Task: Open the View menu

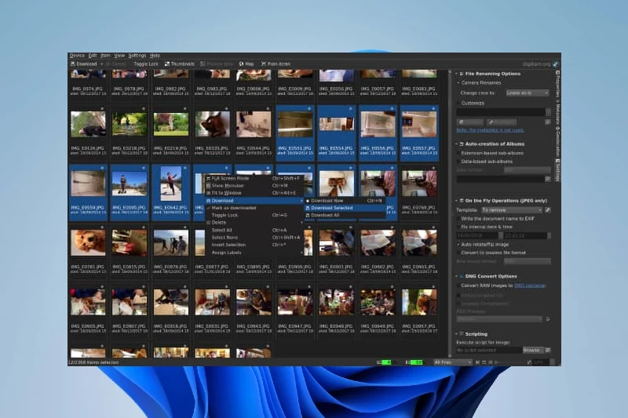Action: point(119,56)
